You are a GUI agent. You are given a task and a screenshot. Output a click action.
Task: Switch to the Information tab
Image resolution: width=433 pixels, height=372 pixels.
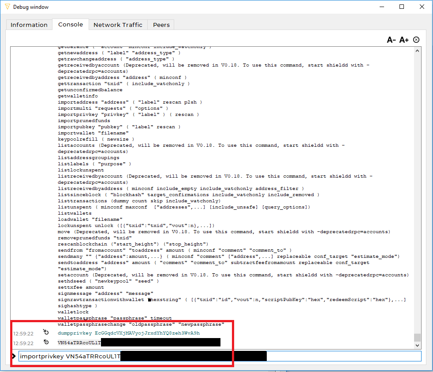click(x=29, y=25)
